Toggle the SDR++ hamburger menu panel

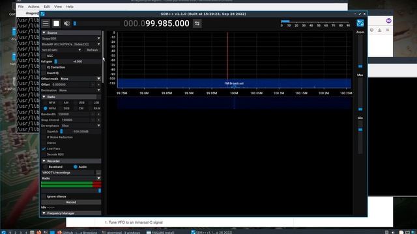pos(46,23)
